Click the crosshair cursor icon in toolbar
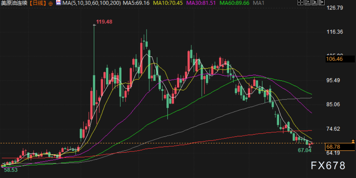356x178 pixels. [300, 2]
